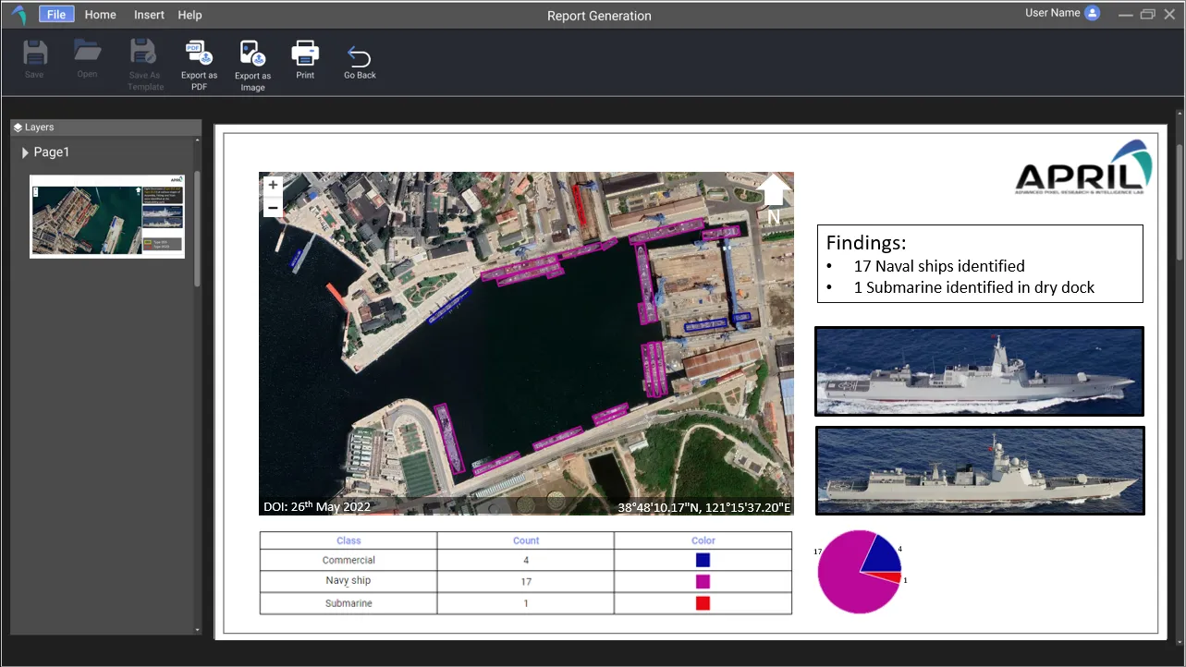Viewport: 1186px width, 667px height.
Task: Open the Home menu
Action: (100, 15)
